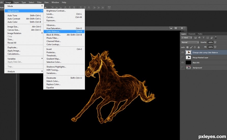Click Align right edges icon in options bar
This screenshot has width=227, height=140.
point(74,8)
